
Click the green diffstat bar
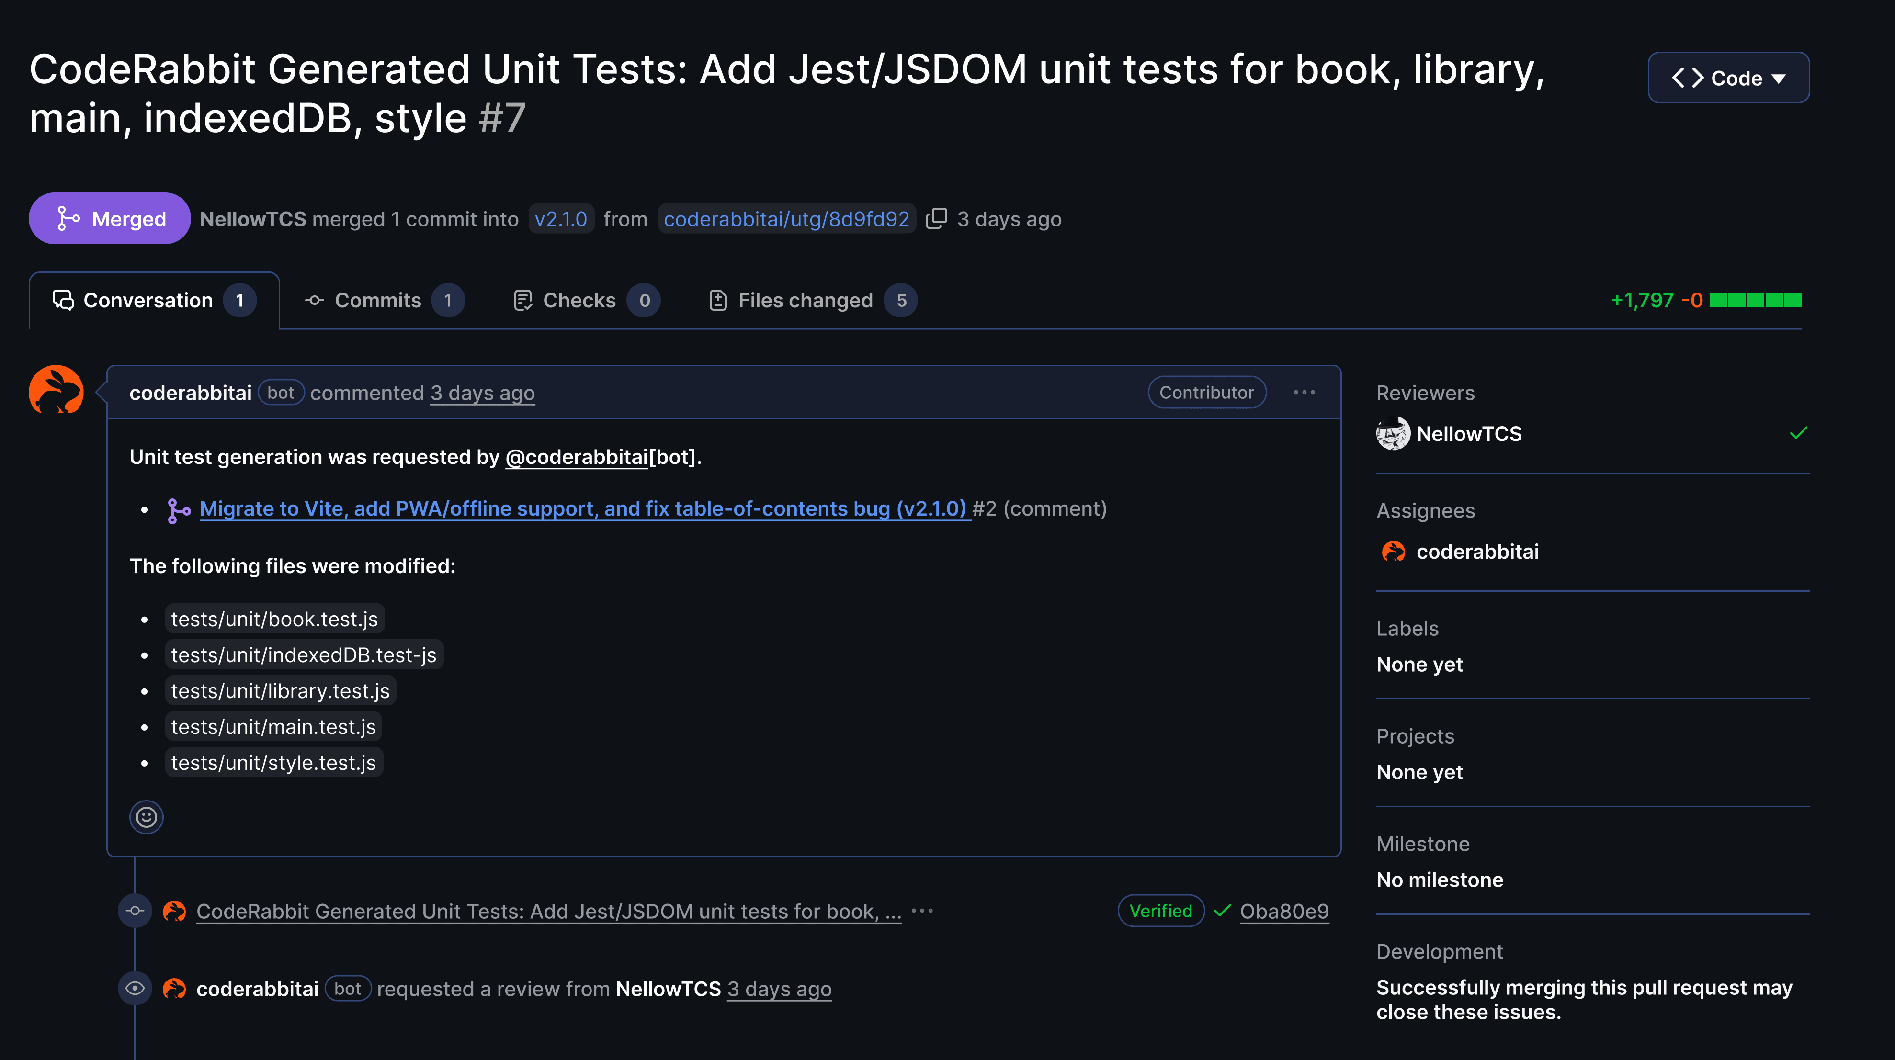pyautogui.click(x=1755, y=300)
